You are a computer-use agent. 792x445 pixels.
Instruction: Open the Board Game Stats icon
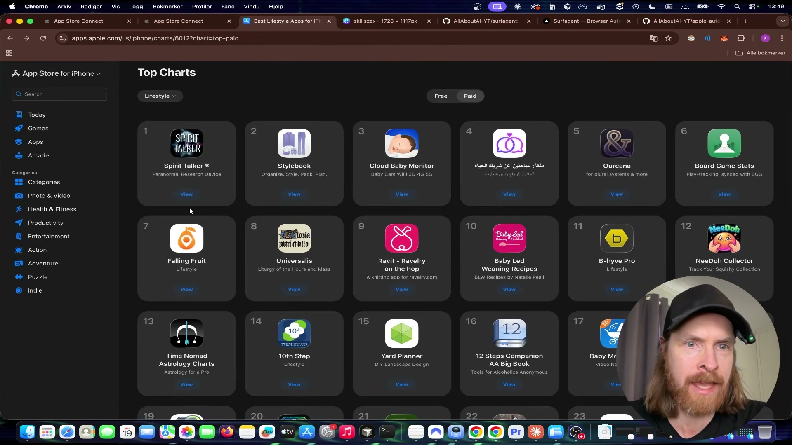click(724, 143)
